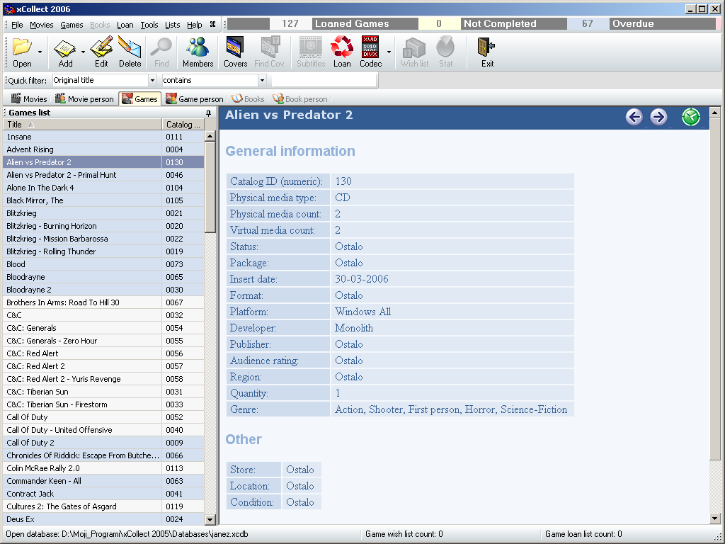Open the Tools menu

[149, 25]
